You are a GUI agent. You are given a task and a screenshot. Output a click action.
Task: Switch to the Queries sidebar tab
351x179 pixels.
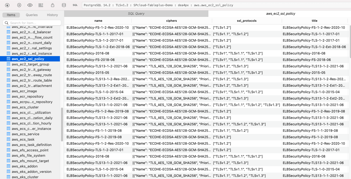32,15
